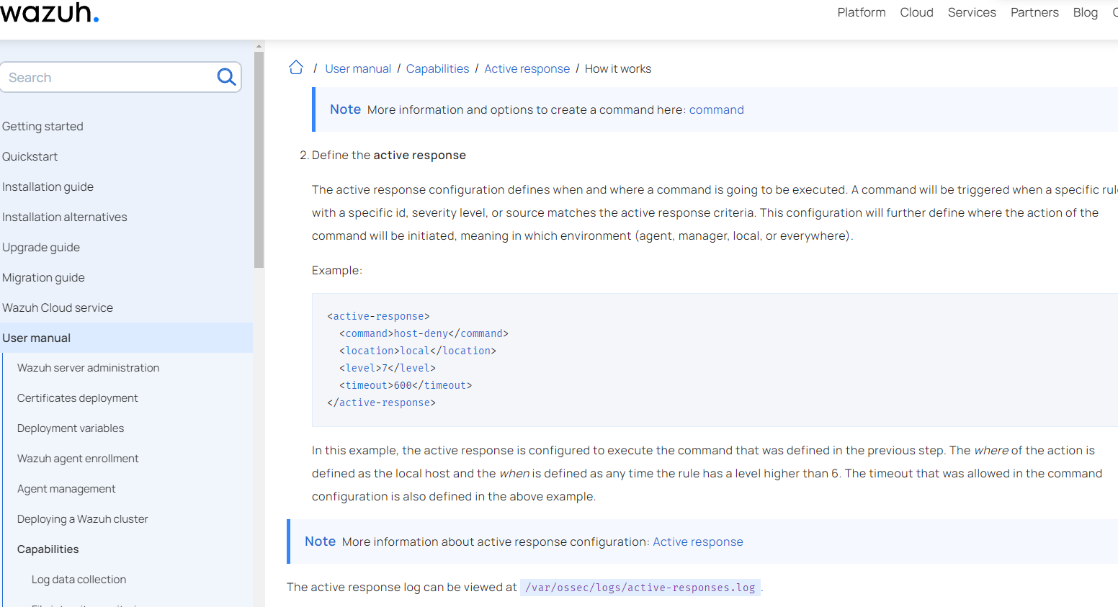Viewport: 1118px width, 607px height.
Task: Open Agent management entry
Action: [x=66, y=488]
